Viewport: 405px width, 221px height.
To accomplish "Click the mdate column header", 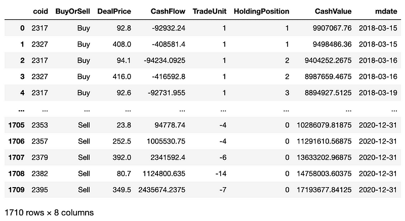I will [x=380, y=12].
